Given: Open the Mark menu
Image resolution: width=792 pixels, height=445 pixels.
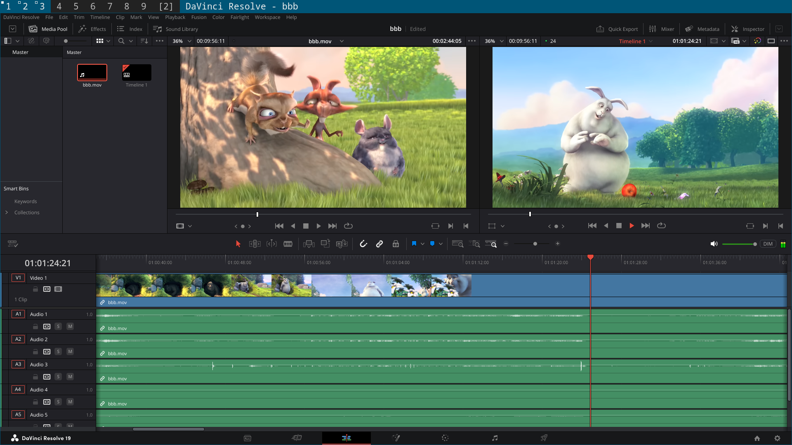Looking at the screenshot, I should coord(136,17).
